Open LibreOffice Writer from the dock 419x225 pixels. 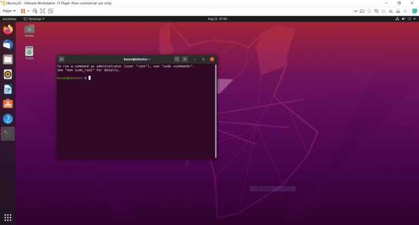pos(8,89)
